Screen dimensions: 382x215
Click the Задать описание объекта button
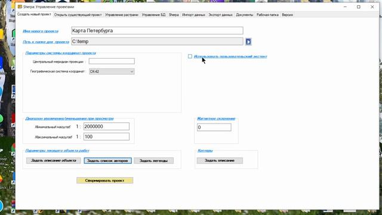[54, 161]
